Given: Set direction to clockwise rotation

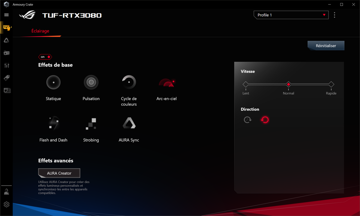Looking at the screenshot, I should click(x=247, y=120).
